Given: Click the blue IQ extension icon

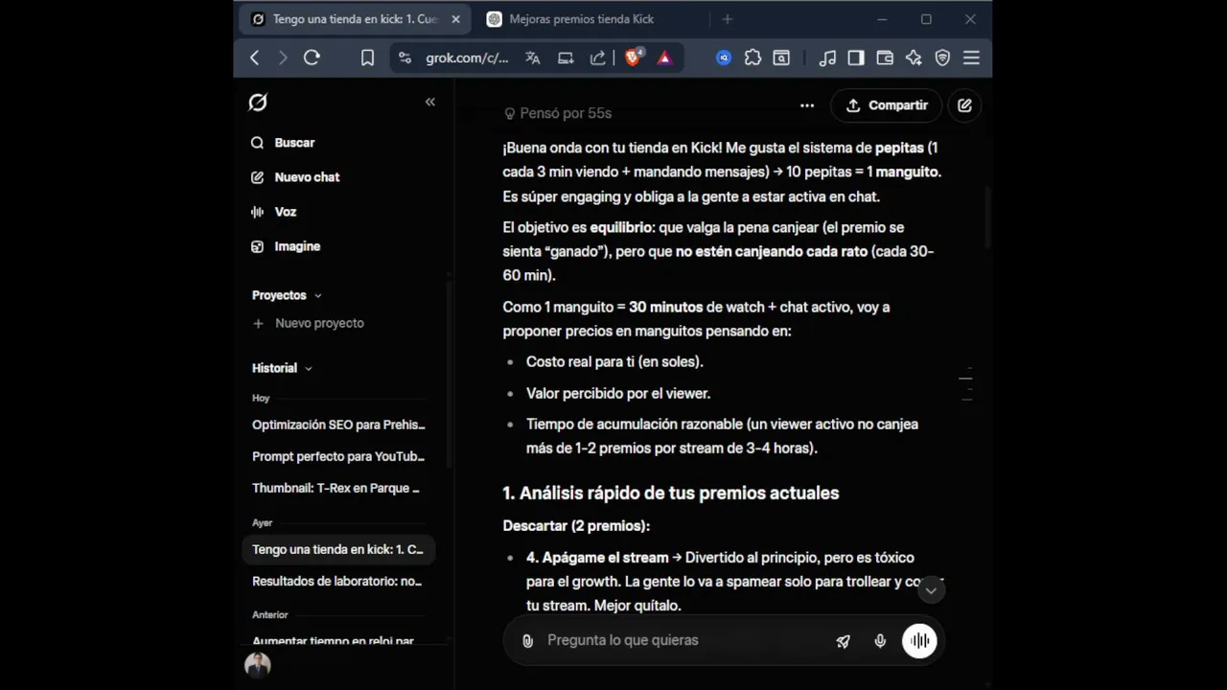Looking at the screenshot, I should (724, 57).
